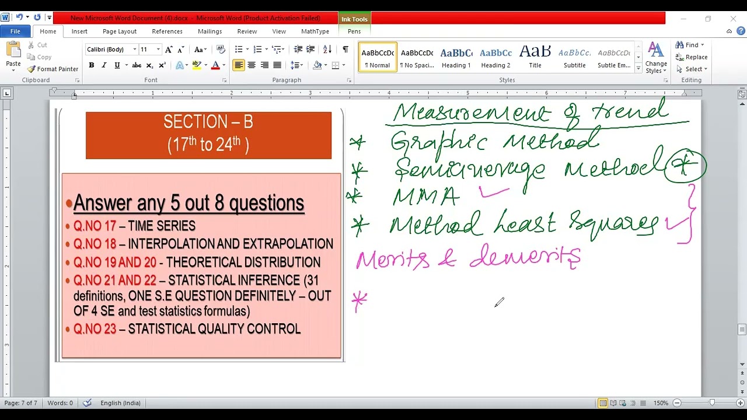Image resolution: width=747 pixels, height=420 pixels.
Task: Click the zoom slider handle
Action: tap(712, 403)
